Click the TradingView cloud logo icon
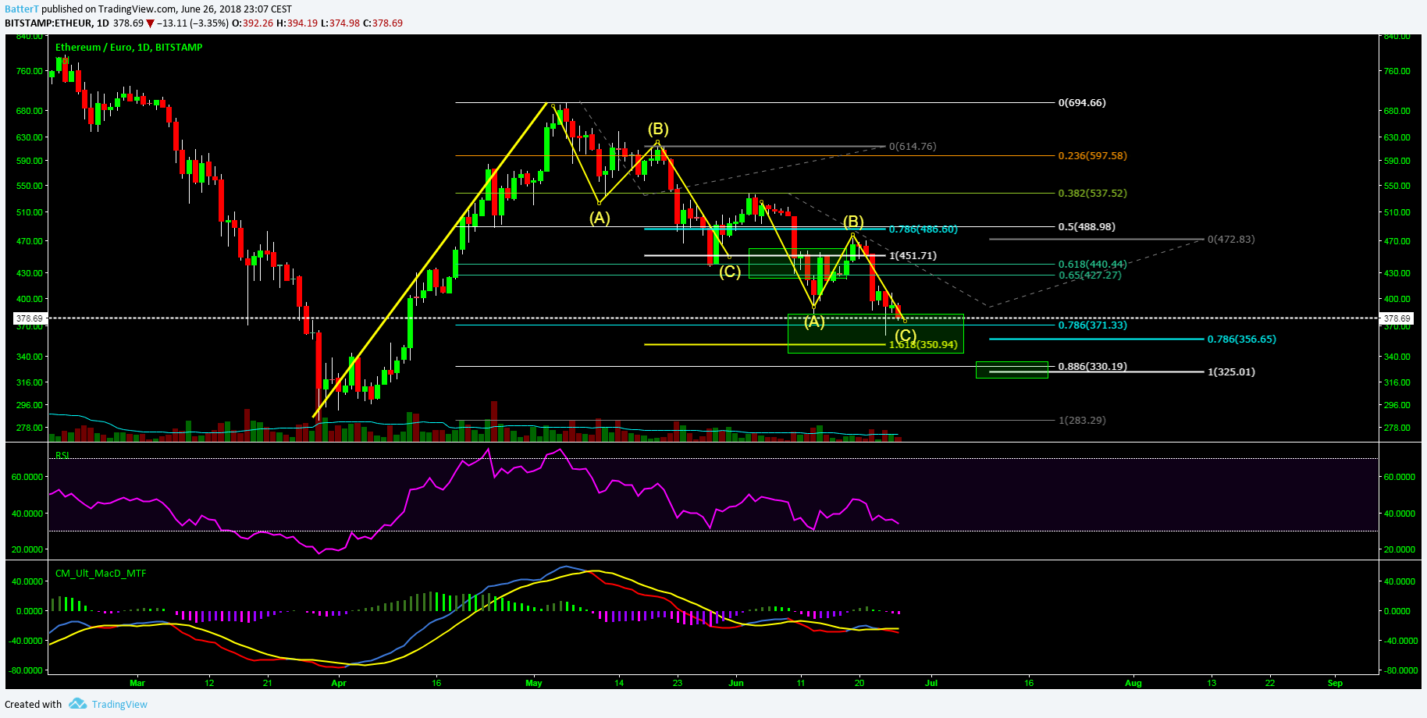The image size is (1427, 718). (77, 704)
